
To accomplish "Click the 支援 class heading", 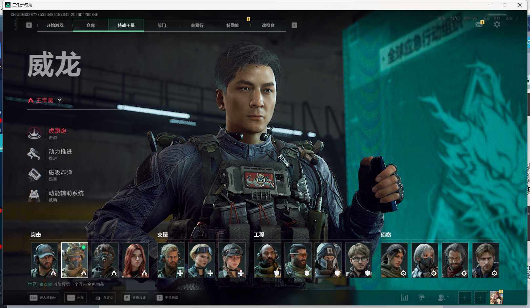I will point(163,235).
